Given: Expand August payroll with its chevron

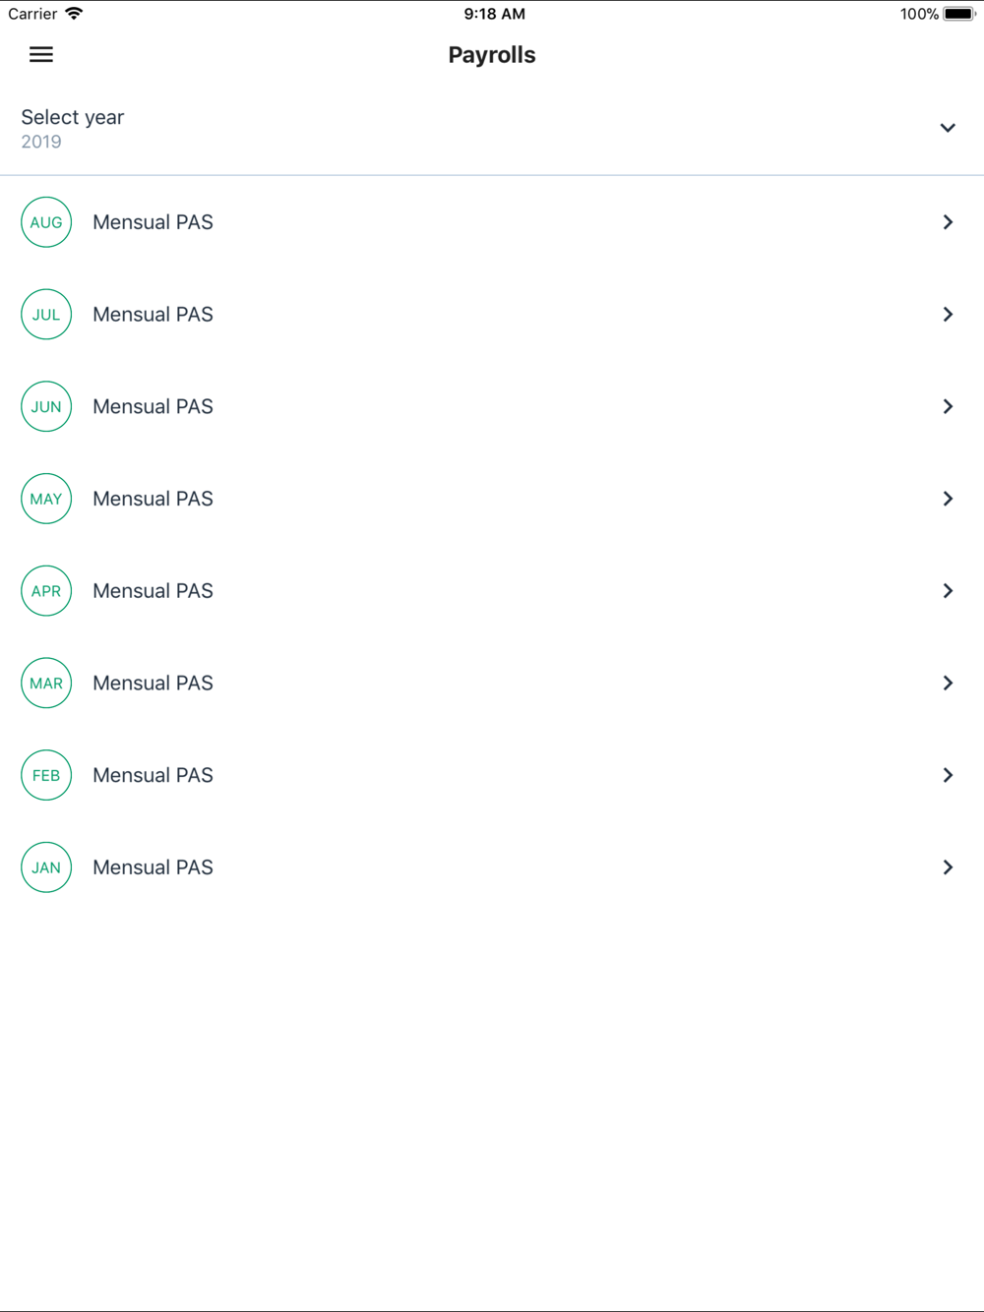Looking at the screenshot, I should (x=948, y=222).
